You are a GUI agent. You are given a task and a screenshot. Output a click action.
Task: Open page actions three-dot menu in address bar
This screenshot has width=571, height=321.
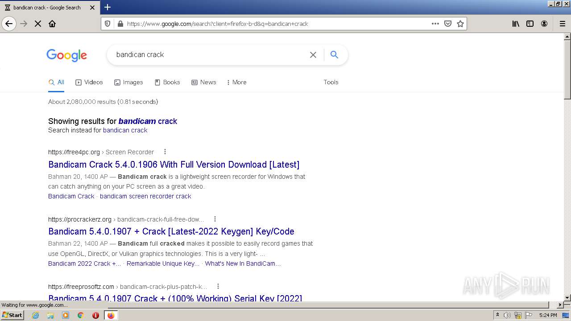coord(435,24)
